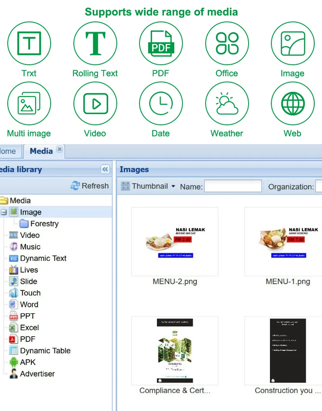Click the APK Android icon
322x411 pixels.
13,362
